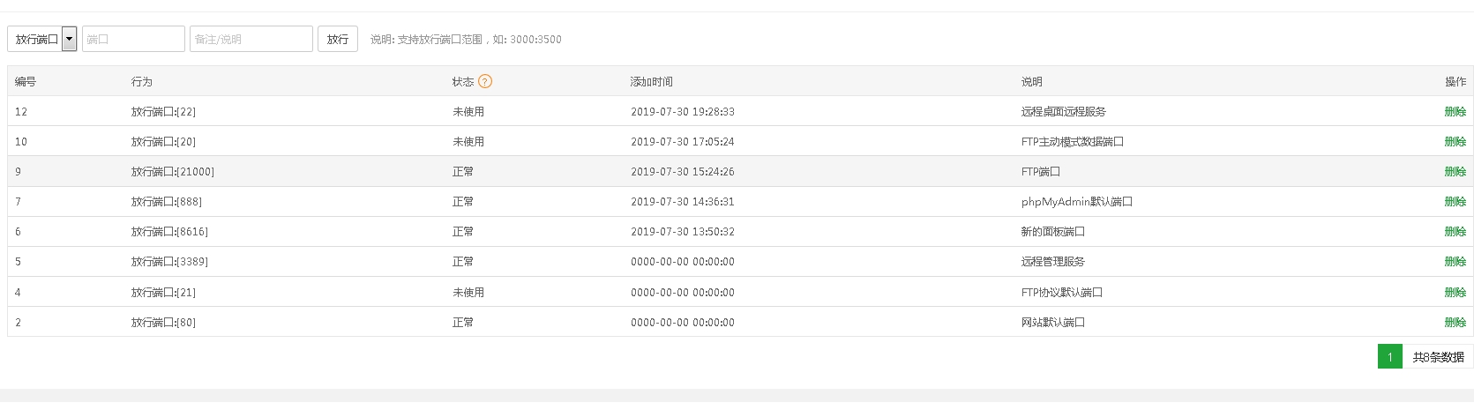Viewport: 1474px width, 410px height.
Task: Delete the port 8616 panel rule
Action: point(1455,232)
